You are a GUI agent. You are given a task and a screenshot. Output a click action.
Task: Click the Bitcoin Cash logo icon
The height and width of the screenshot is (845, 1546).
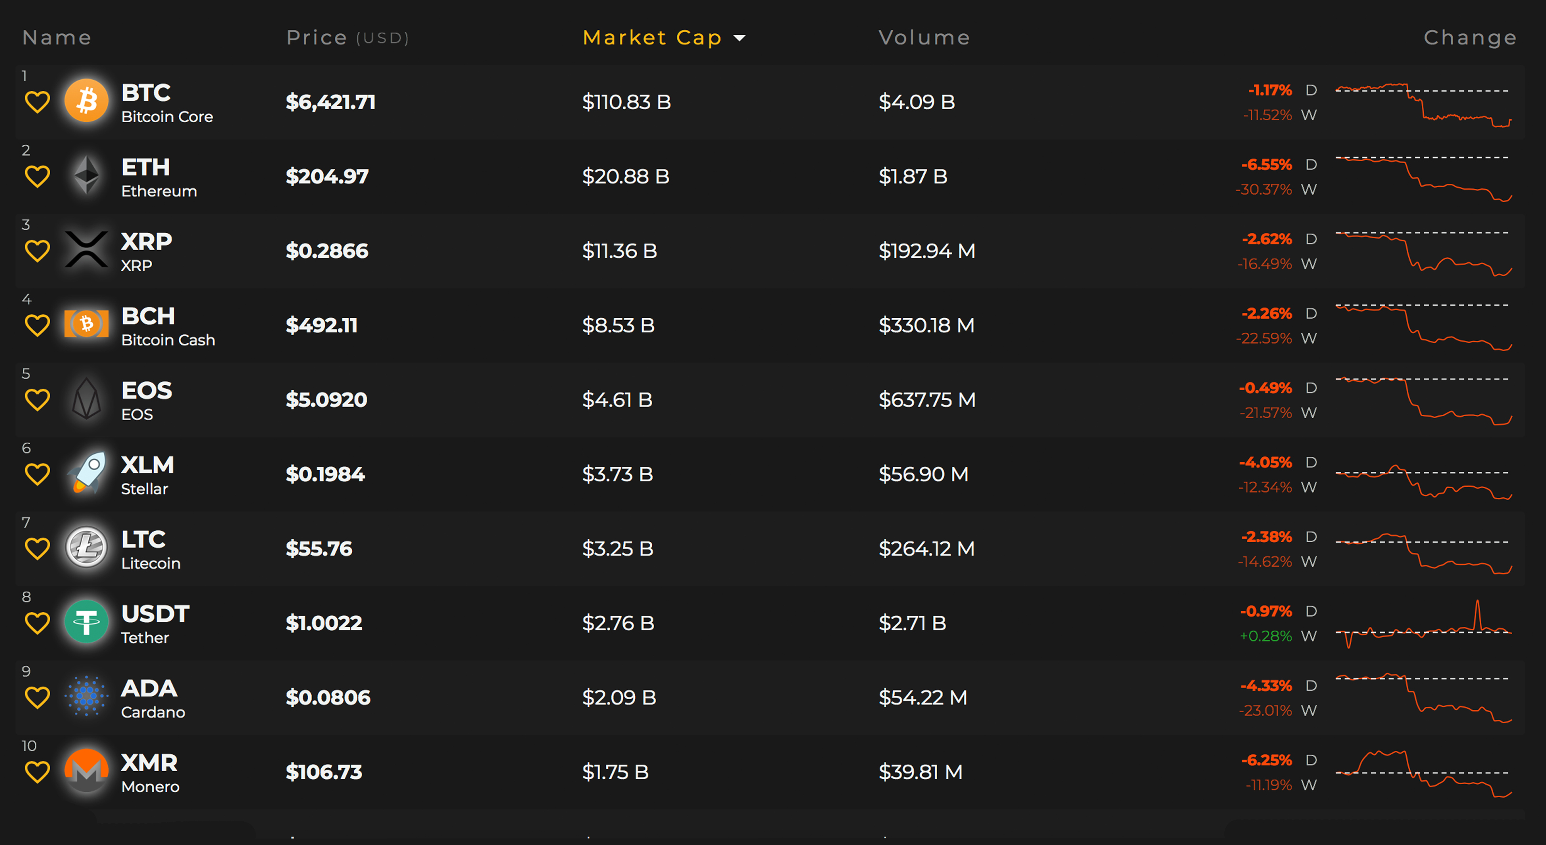(x=86, y=324)
